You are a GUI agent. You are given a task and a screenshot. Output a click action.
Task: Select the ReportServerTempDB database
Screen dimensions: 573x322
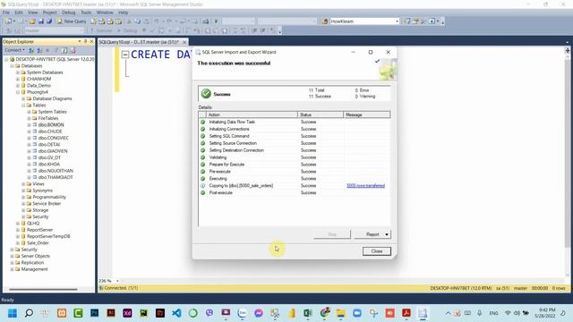click(x=48, y=236)
